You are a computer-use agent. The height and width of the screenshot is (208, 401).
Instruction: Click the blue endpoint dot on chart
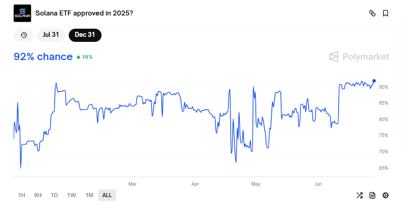[x=374, y=81]
